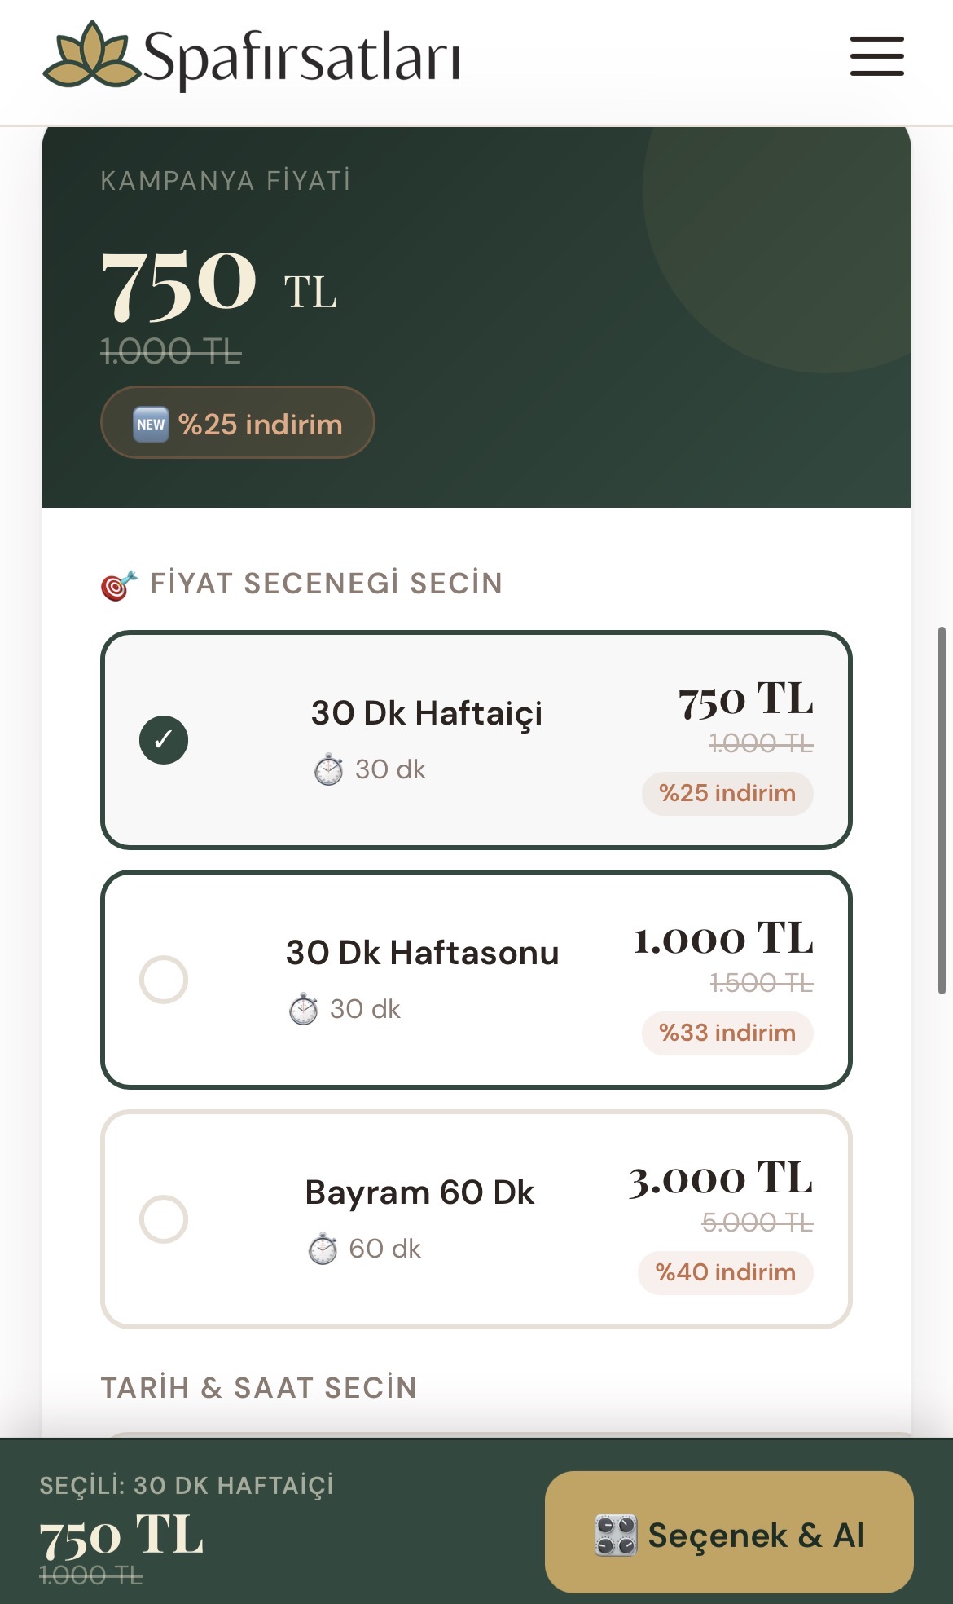Click the Seçenek & Al button
953x1604 pixels.
click(729, 1532)
